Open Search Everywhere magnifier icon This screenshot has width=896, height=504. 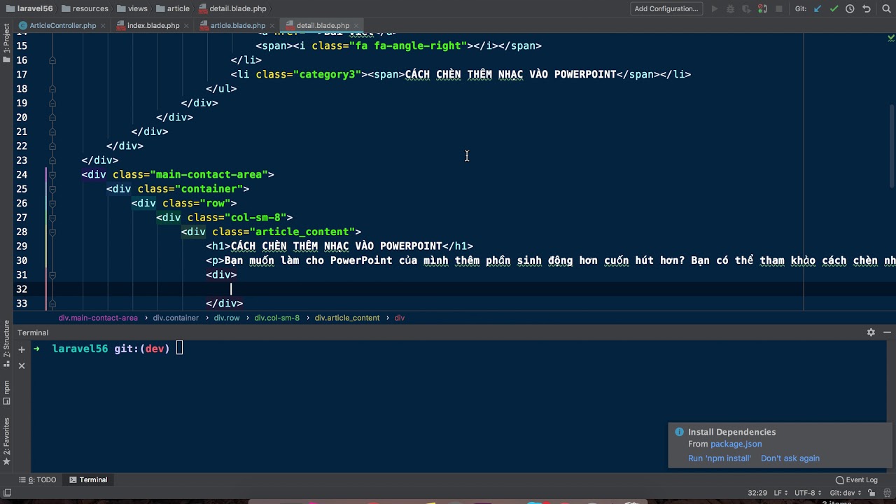pos(885,9)
